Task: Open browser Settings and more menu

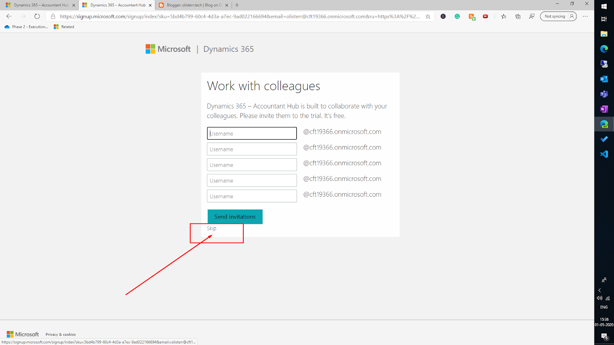Action: coord(585,16)
